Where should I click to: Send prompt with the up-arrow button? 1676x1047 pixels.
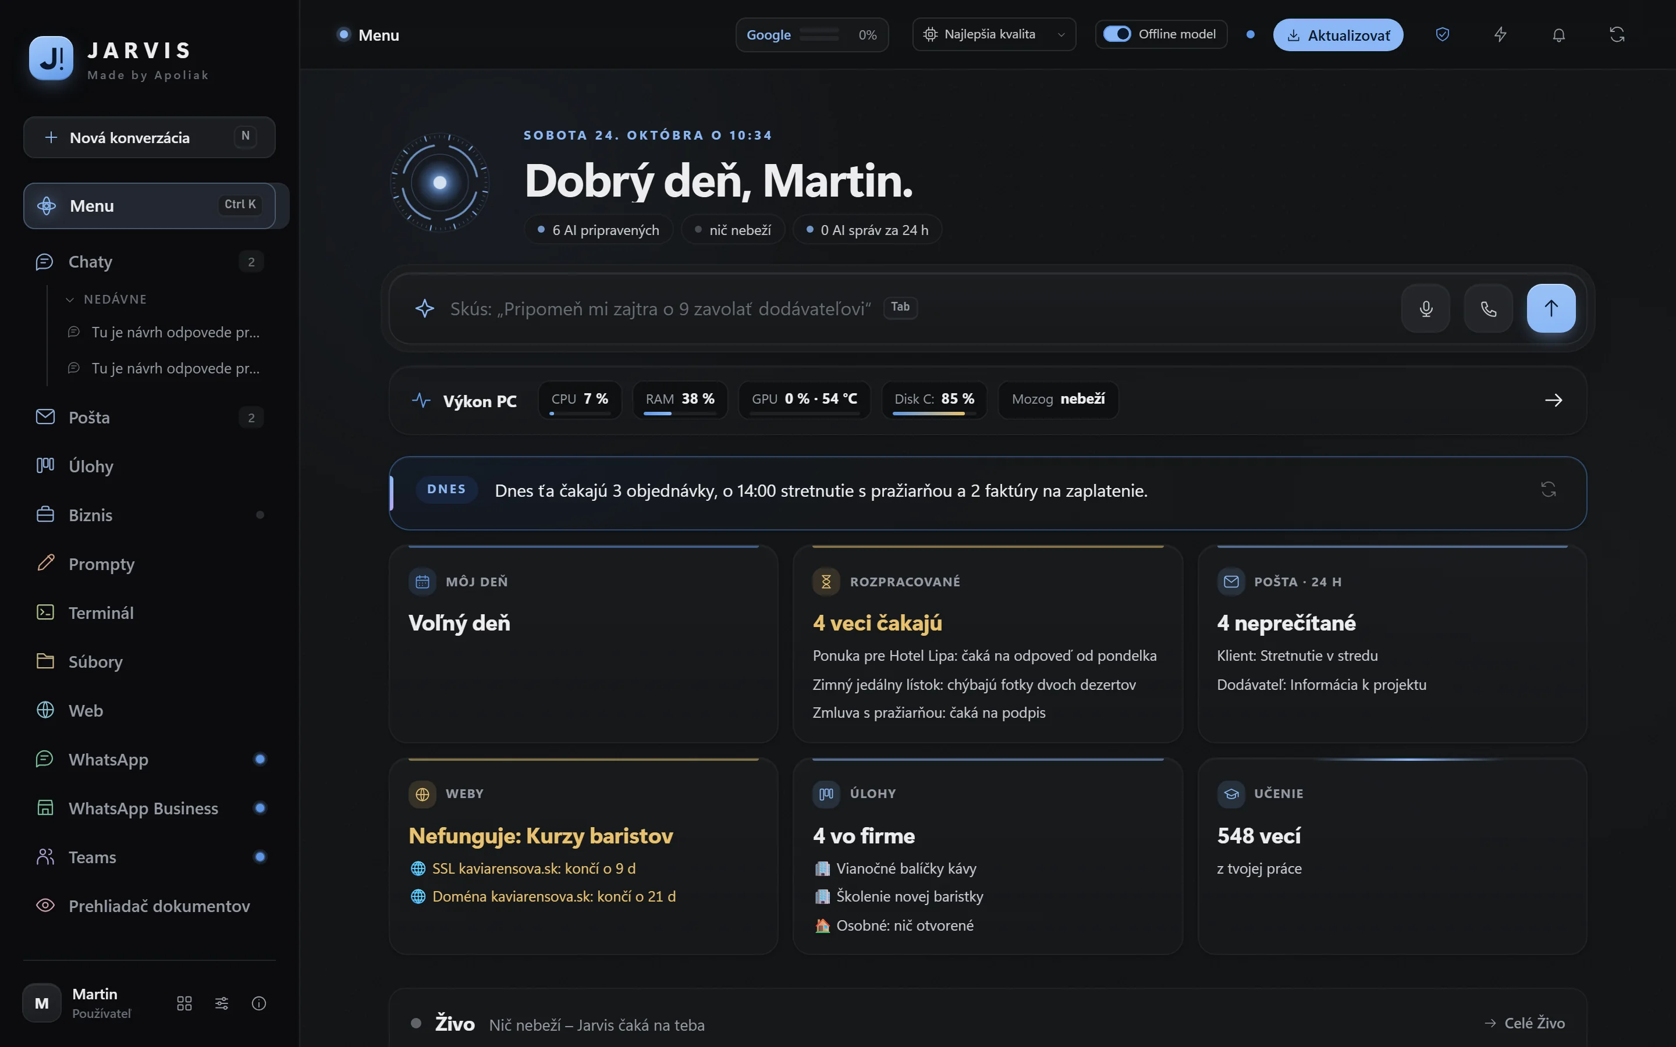(1551, 308)
